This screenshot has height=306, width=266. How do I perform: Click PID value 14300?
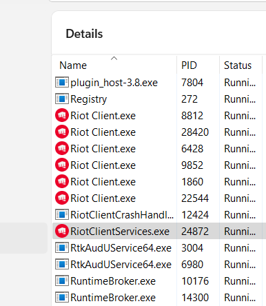(x=195, y=298)
